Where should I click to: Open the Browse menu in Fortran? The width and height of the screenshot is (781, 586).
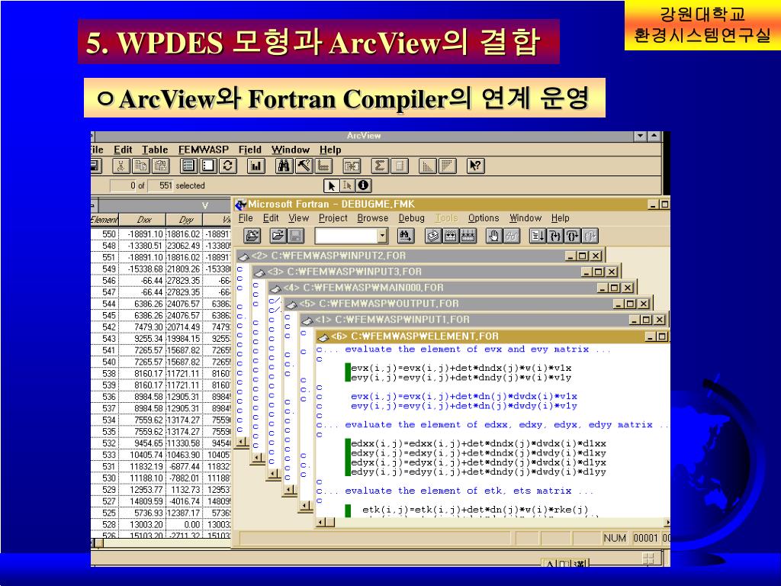pos(372,217)
